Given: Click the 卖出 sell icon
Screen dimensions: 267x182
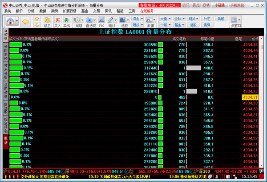Looking at the screenshot, I should (66, 22).
